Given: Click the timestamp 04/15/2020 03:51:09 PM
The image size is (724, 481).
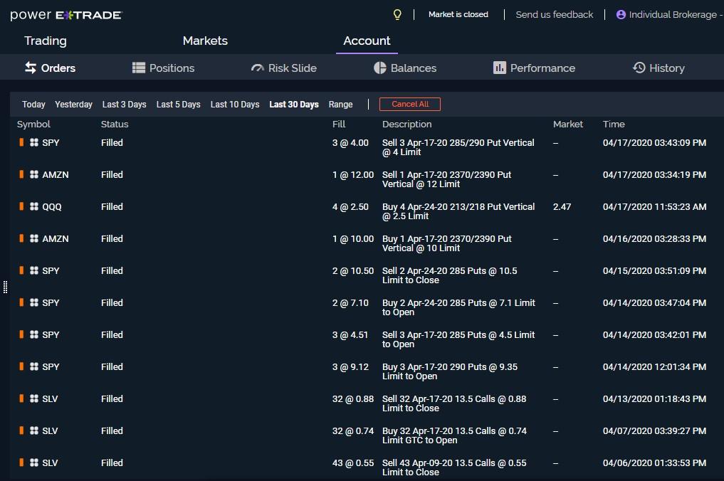Looking at the screenshot, I should 655,270.
